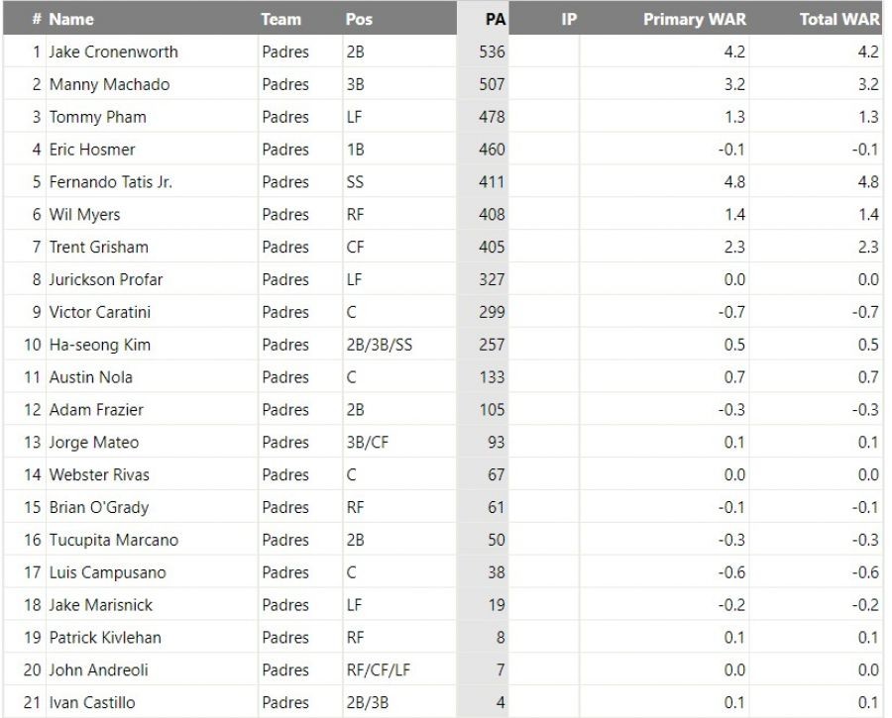
Task: Open Luis Campusano's player link
Action: [108, 572]
